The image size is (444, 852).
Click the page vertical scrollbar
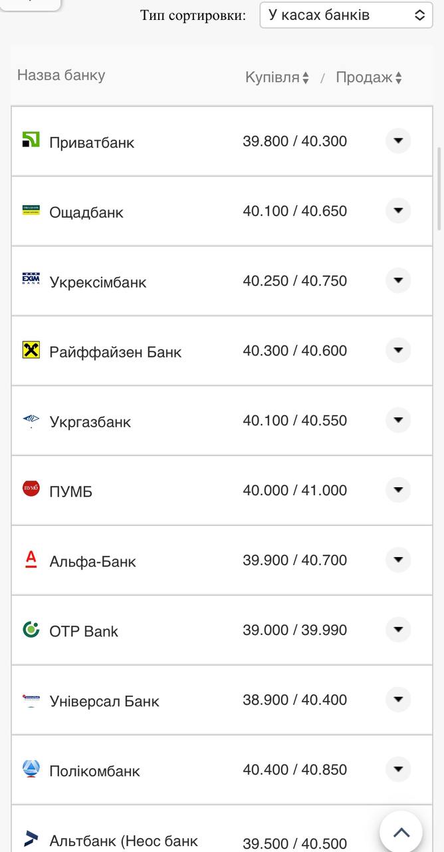pos(439,186)
